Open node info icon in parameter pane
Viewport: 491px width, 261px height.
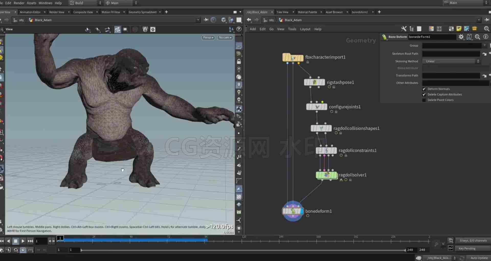[486, 37]
